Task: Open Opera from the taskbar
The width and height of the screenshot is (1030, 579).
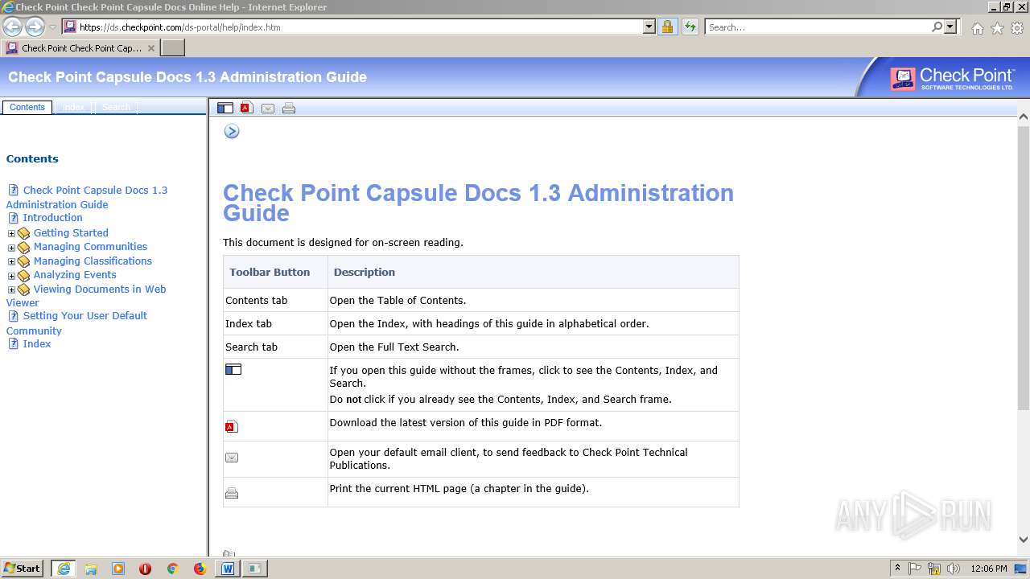Action: (x=146, y=569)
